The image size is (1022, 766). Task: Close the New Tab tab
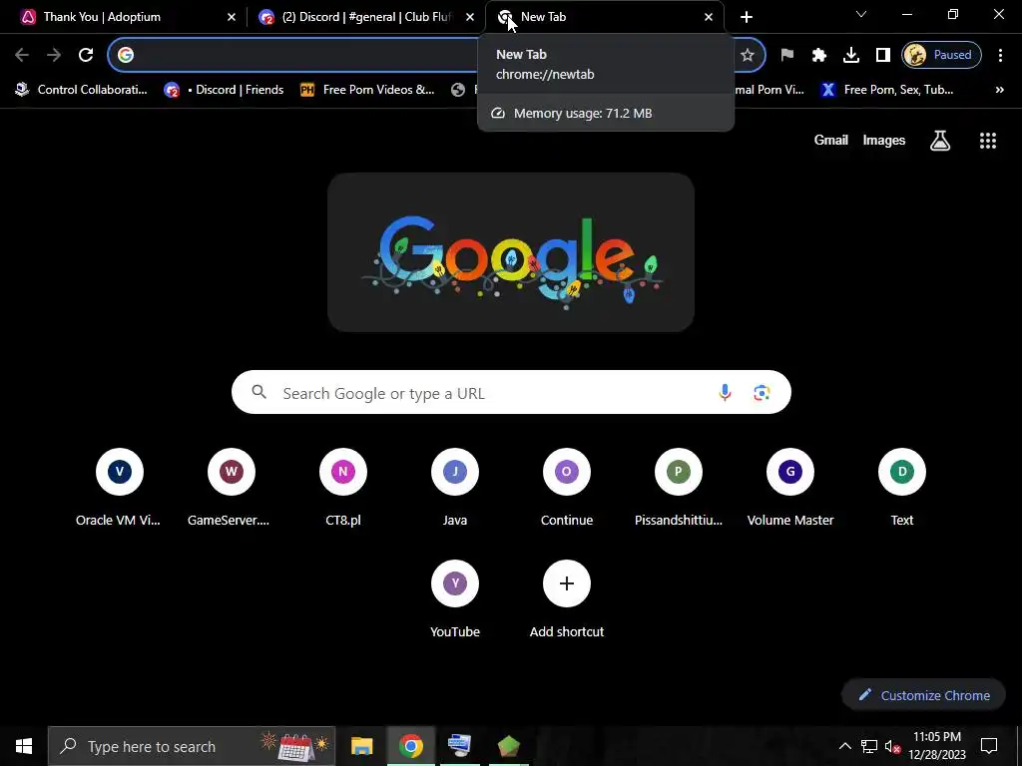click(x=709, y=17)
